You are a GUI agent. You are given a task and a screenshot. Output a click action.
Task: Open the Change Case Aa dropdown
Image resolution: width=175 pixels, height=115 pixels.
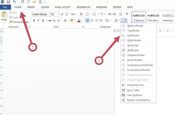pyautogui.click(x=74, y=14)
